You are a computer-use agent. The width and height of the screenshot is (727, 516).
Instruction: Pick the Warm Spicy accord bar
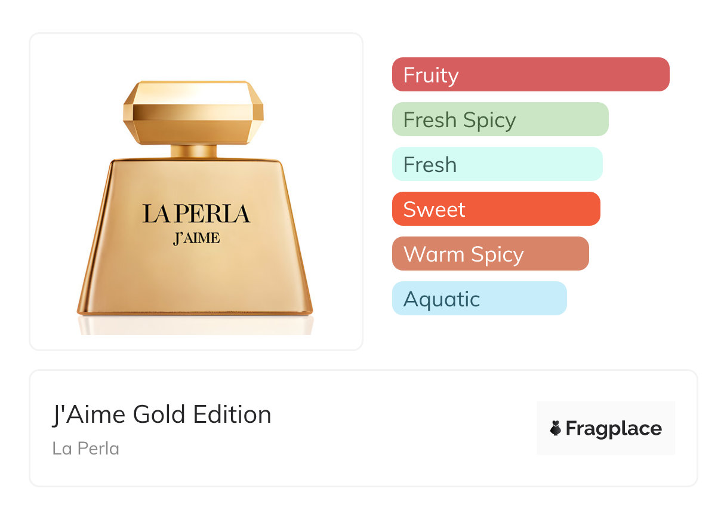tap(490, 254)
